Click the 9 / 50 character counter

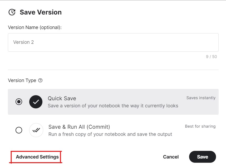coord(211,57)
